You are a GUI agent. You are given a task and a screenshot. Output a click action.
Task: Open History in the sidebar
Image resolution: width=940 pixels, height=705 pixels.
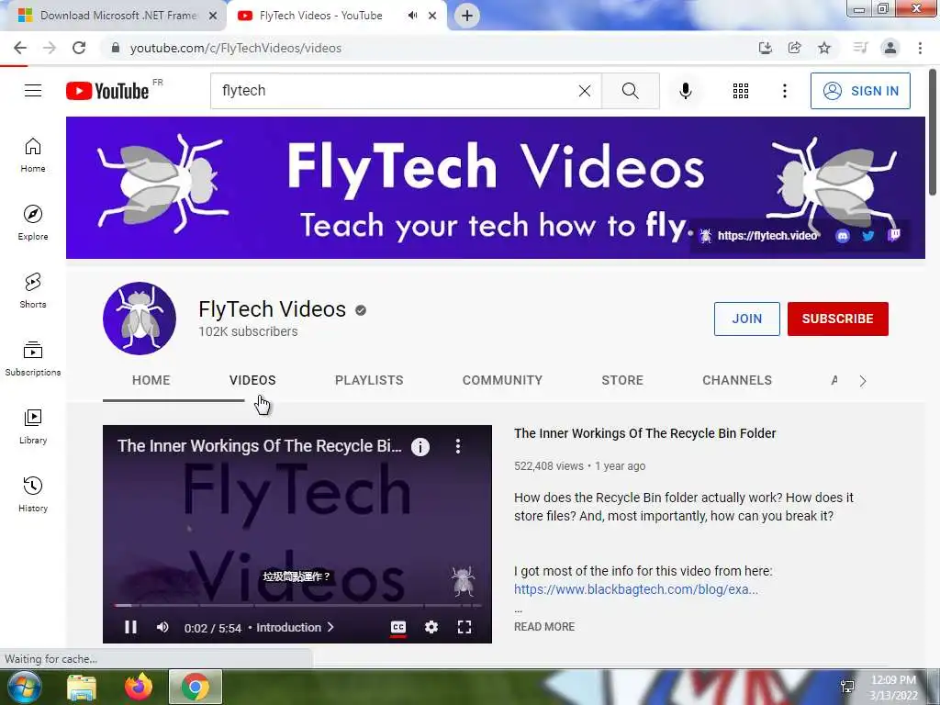[33, 494]
